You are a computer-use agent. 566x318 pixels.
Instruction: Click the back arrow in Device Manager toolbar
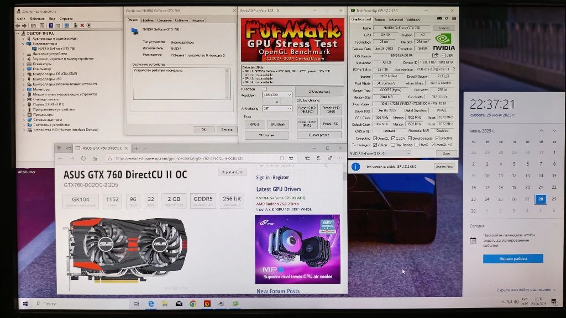(x=18, y=25)
